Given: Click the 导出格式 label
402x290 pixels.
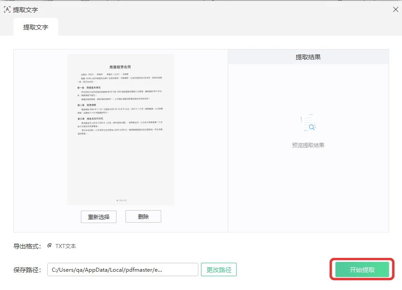Looking at the screenshot, I should point(27,246).
